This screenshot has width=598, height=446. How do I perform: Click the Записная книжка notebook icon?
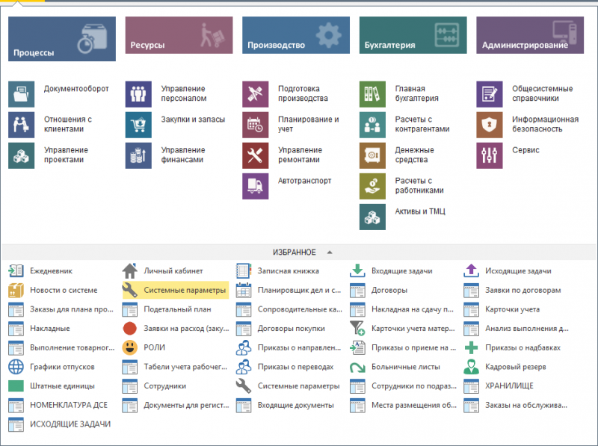[x=244, y=270]
